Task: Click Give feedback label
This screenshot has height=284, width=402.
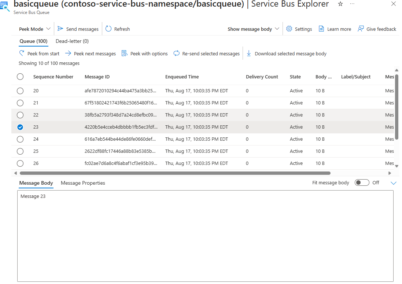Action: [381, 29]
